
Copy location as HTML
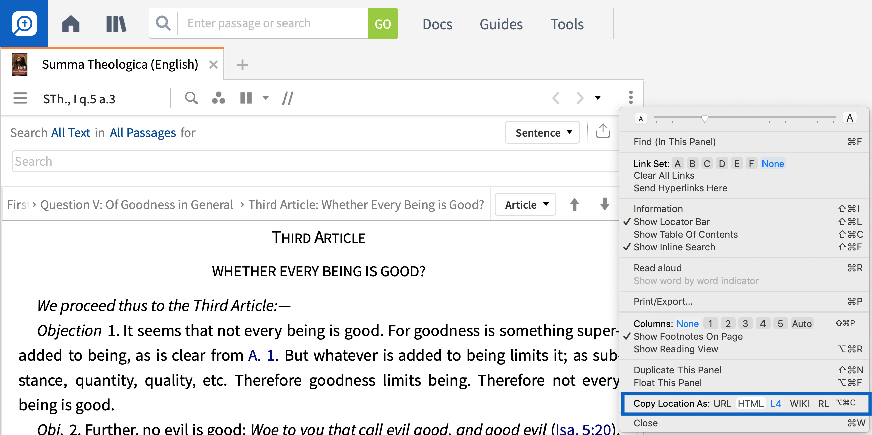tap(750, 403)
